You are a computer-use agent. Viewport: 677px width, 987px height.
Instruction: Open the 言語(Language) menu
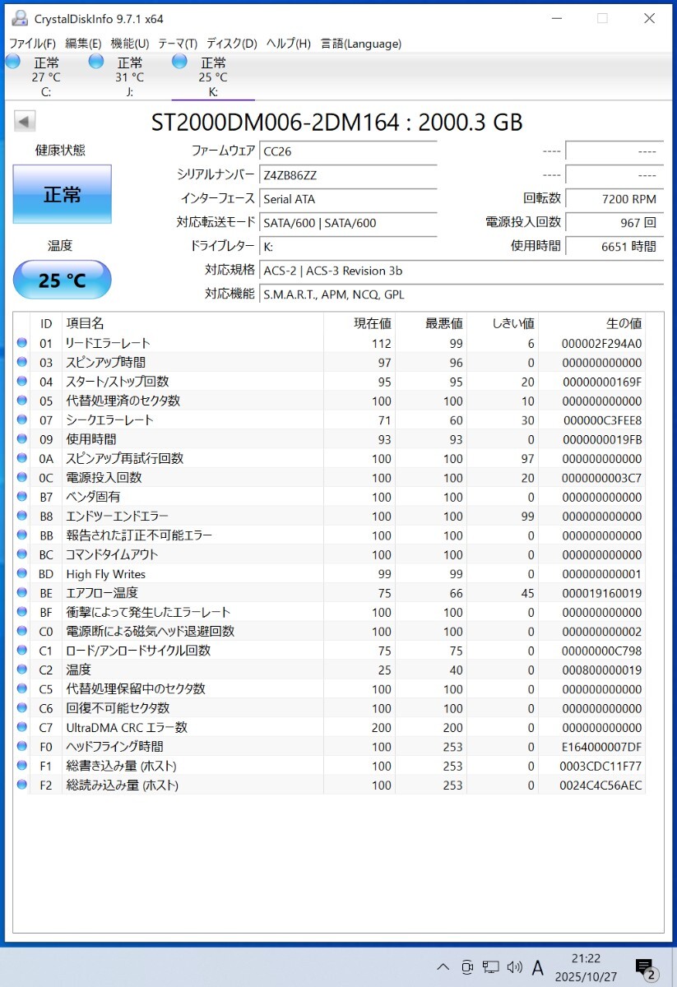coord(362,43)
